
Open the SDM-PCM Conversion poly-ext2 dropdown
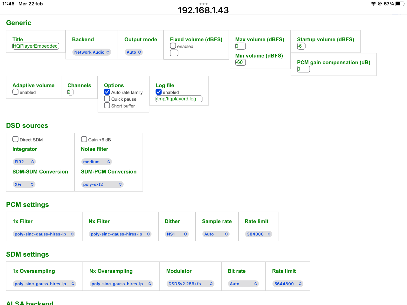click(x=102, y=184)
